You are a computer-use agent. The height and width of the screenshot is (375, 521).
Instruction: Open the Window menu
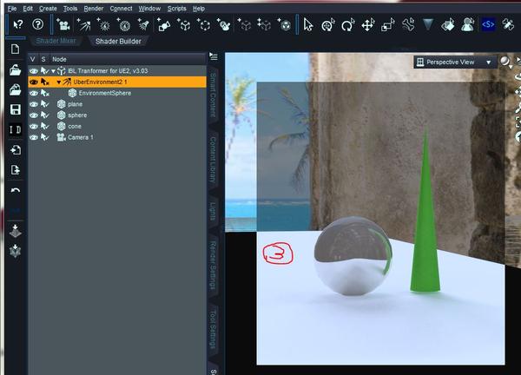coord(149,9)
